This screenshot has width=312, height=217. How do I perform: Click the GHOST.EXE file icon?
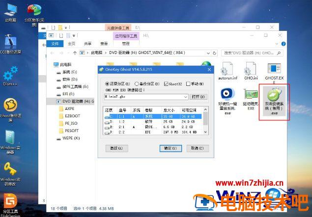(275, 70)
